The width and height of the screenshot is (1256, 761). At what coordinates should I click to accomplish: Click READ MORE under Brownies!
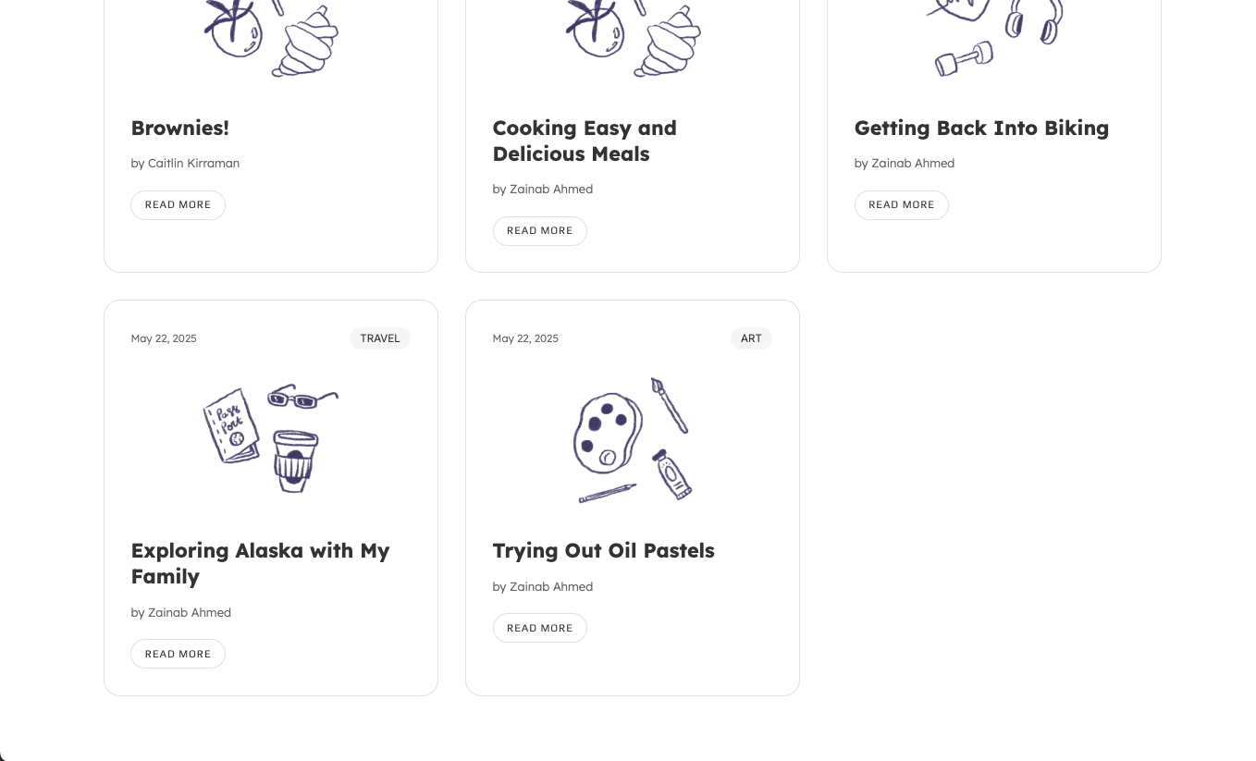coord(178,204)
